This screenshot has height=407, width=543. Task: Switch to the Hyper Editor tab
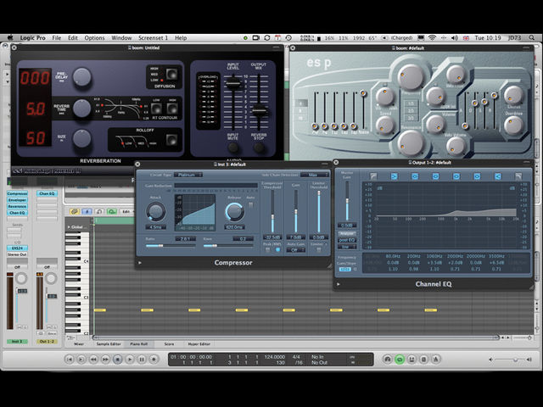point(199,344)
